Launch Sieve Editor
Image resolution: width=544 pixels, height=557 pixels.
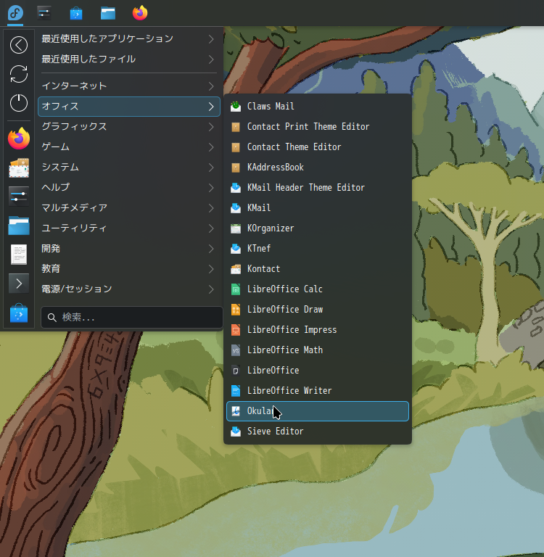pyautogui.click(x=318, y=432)
